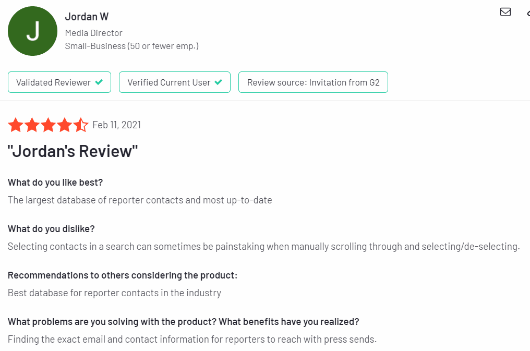
Task: Click the Review source: Invitation from G2 badge
Action: coord(314,82)
